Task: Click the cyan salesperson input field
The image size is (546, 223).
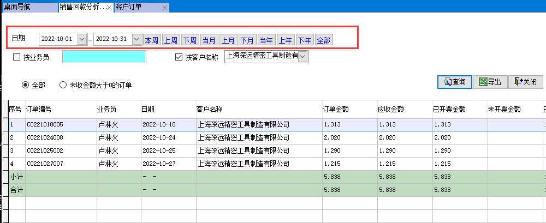Action: coord(104,57)
